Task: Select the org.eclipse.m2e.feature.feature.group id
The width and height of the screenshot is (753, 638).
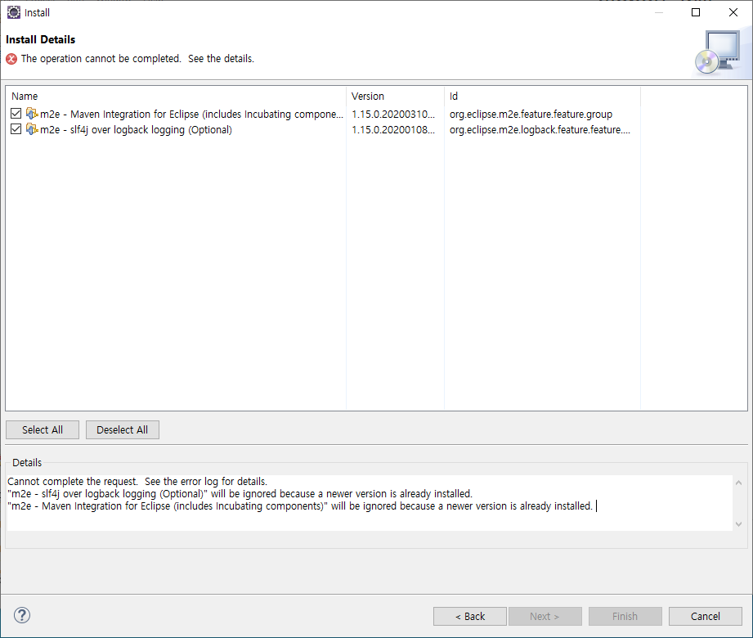Action: click(531, 115)
